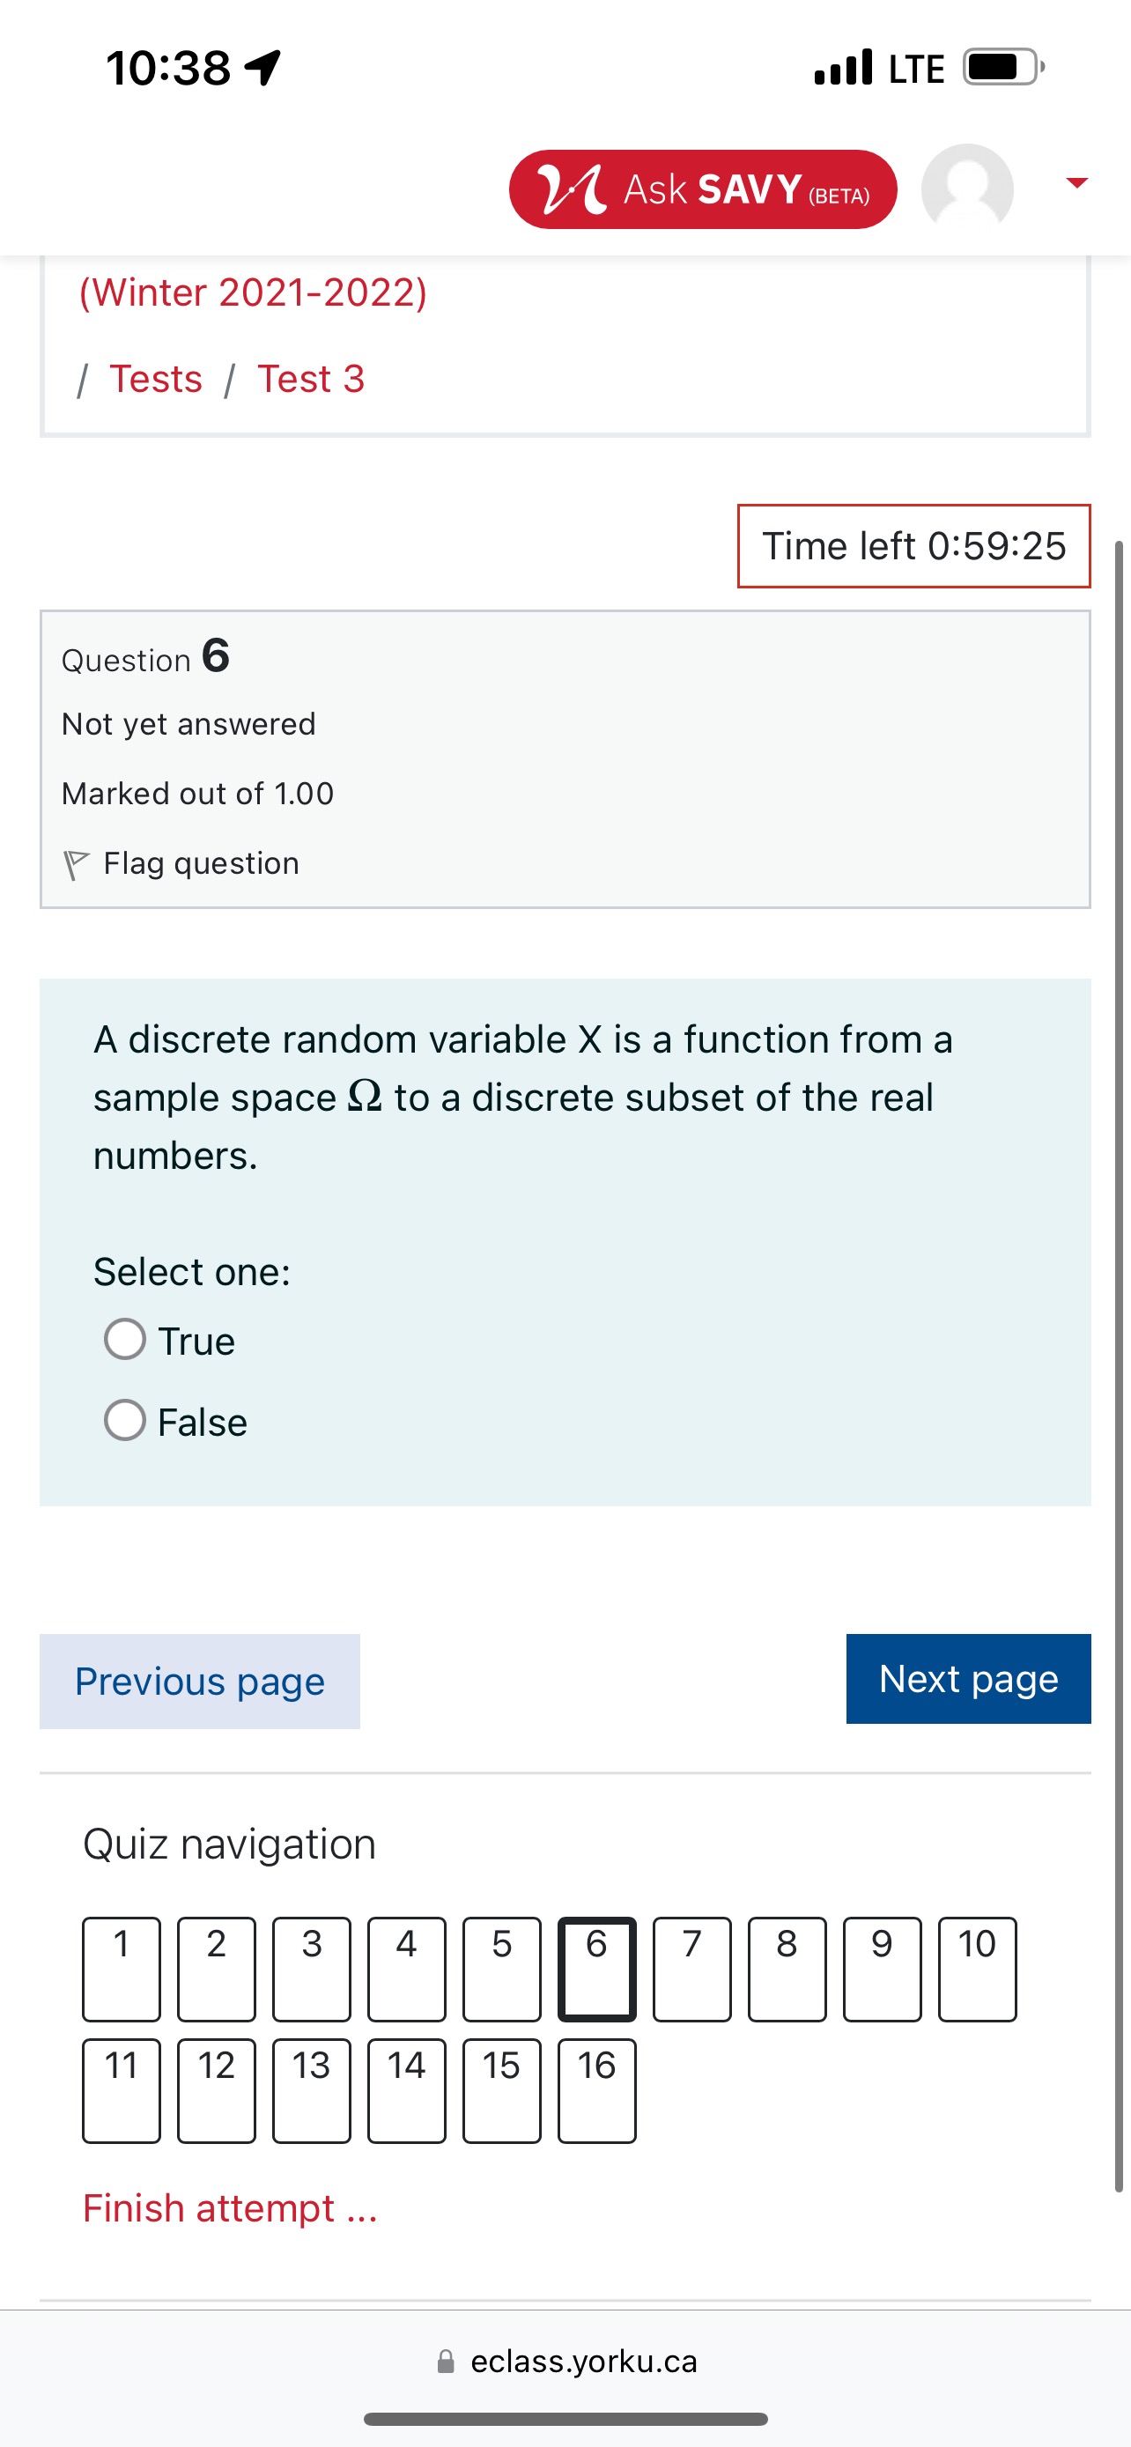Open the Tests breadcrumb link

[x=156, y=379]
